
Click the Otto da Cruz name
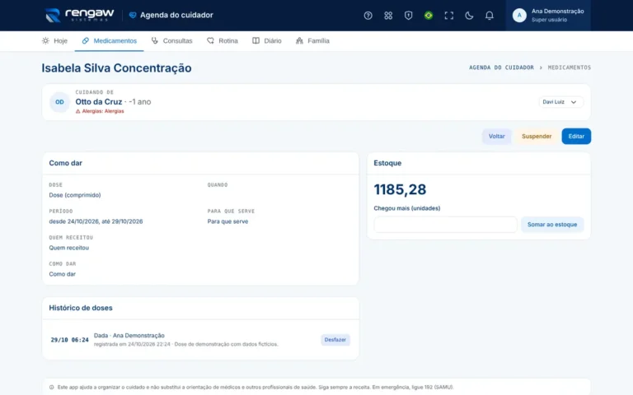99,102
